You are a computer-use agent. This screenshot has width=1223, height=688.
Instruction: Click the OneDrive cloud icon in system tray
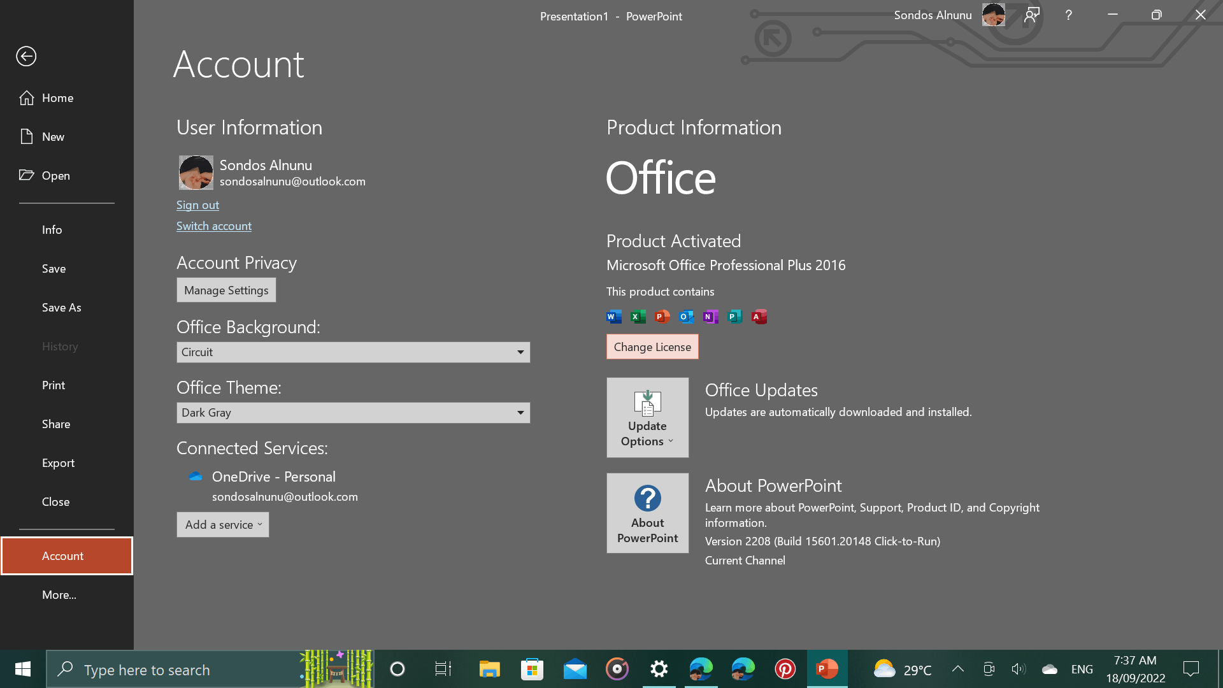tap(1049, 669)
